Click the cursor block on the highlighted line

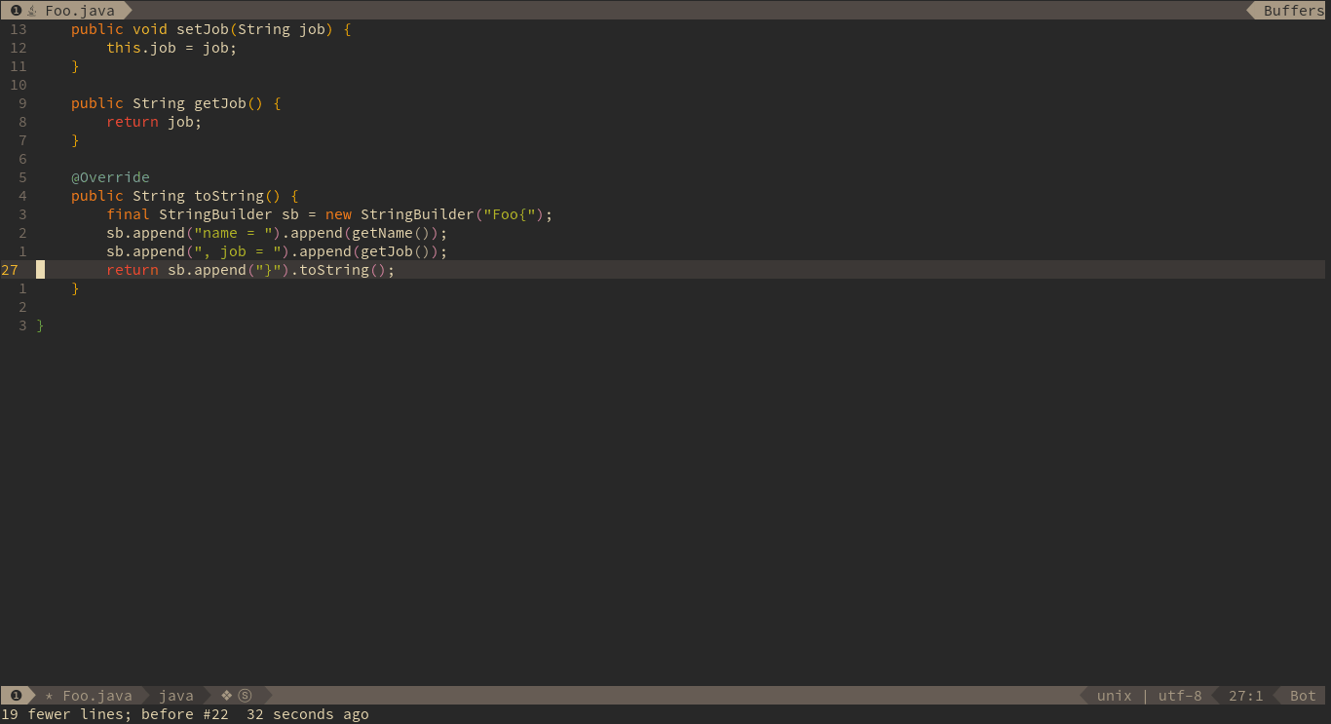[x=40, y=270]
